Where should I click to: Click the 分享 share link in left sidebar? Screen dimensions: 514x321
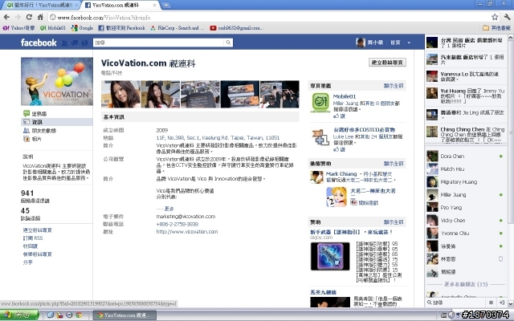[28, 262]
